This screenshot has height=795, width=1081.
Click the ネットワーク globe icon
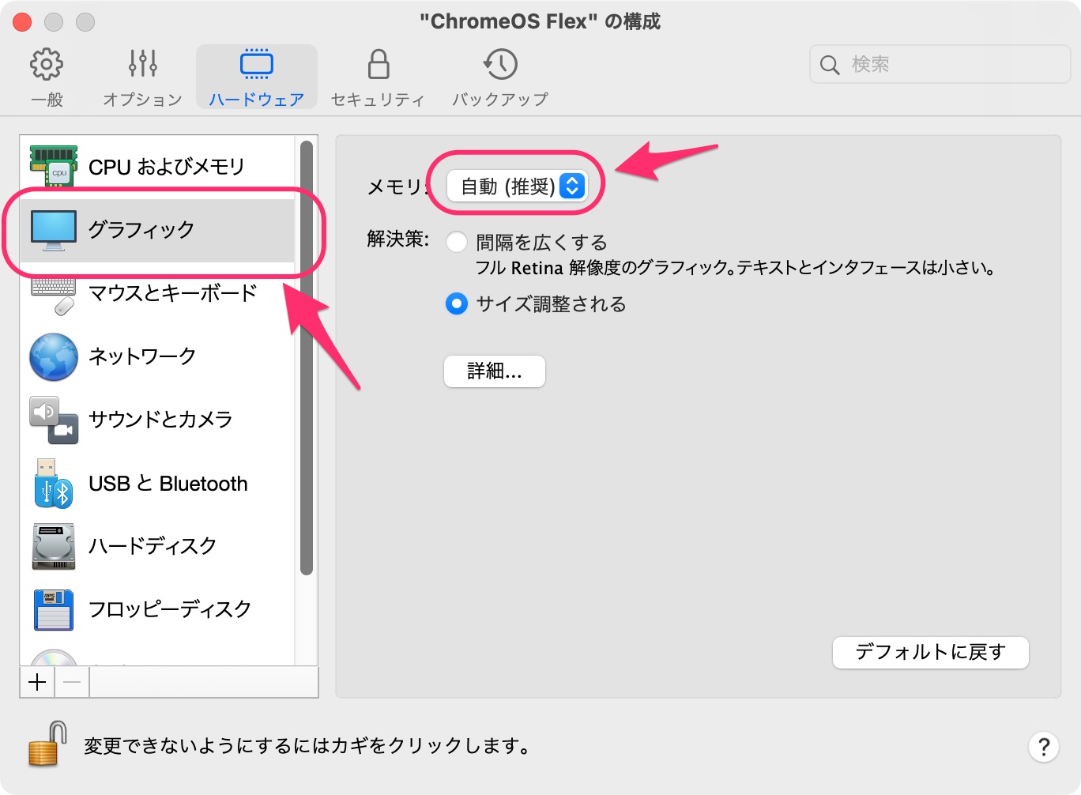[x=54, y=356]
